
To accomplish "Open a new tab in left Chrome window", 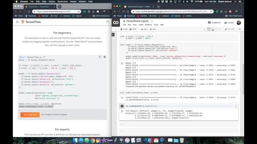I will pyautogui.click(x=60, y=7).
